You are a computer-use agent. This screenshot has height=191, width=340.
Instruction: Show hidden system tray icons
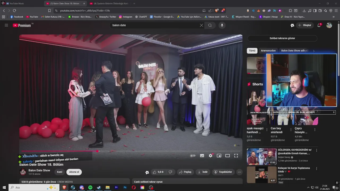coord(308,188)
